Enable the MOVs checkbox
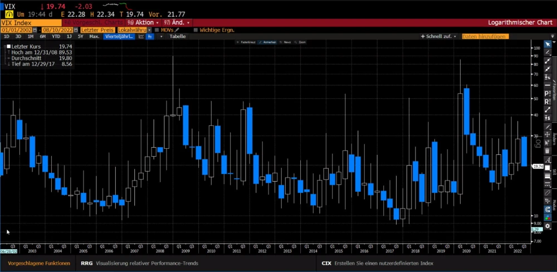This screenshot has height=272, width=557. point(157,30)
